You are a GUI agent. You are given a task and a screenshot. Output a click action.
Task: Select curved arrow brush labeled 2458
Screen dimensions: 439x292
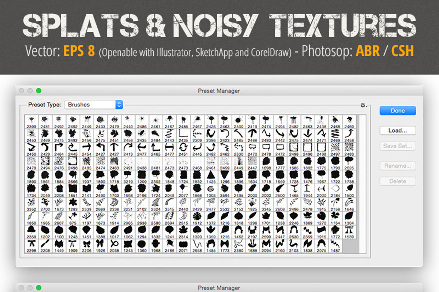click(349, 135)
